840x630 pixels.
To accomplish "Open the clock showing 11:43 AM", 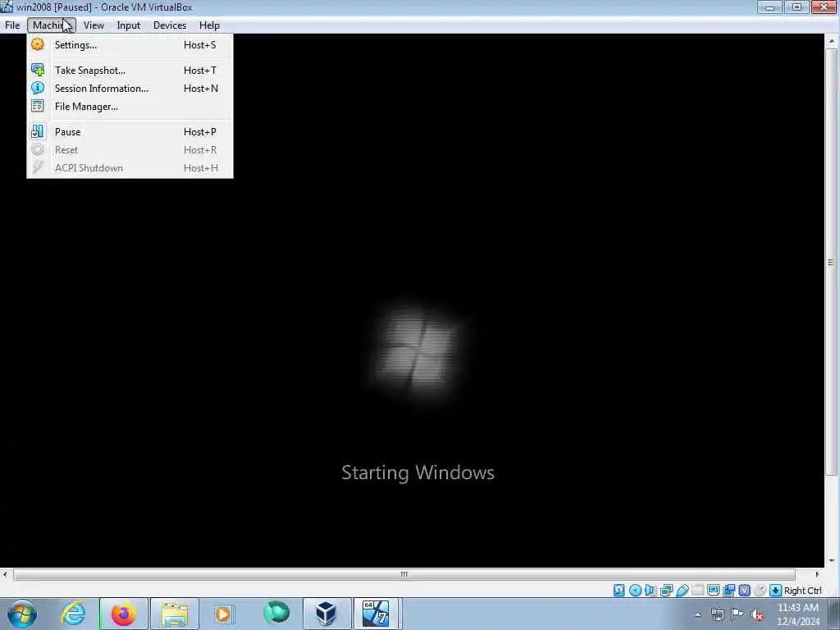I will (798, 614).
